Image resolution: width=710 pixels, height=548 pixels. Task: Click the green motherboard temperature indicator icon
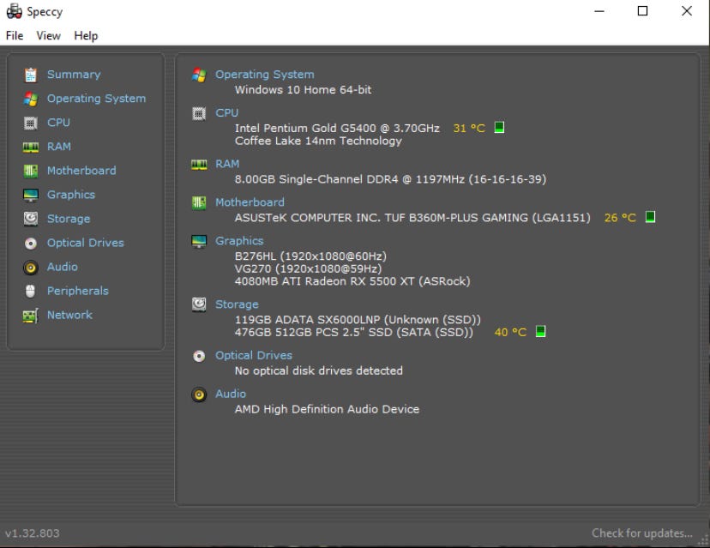point(650,217)
